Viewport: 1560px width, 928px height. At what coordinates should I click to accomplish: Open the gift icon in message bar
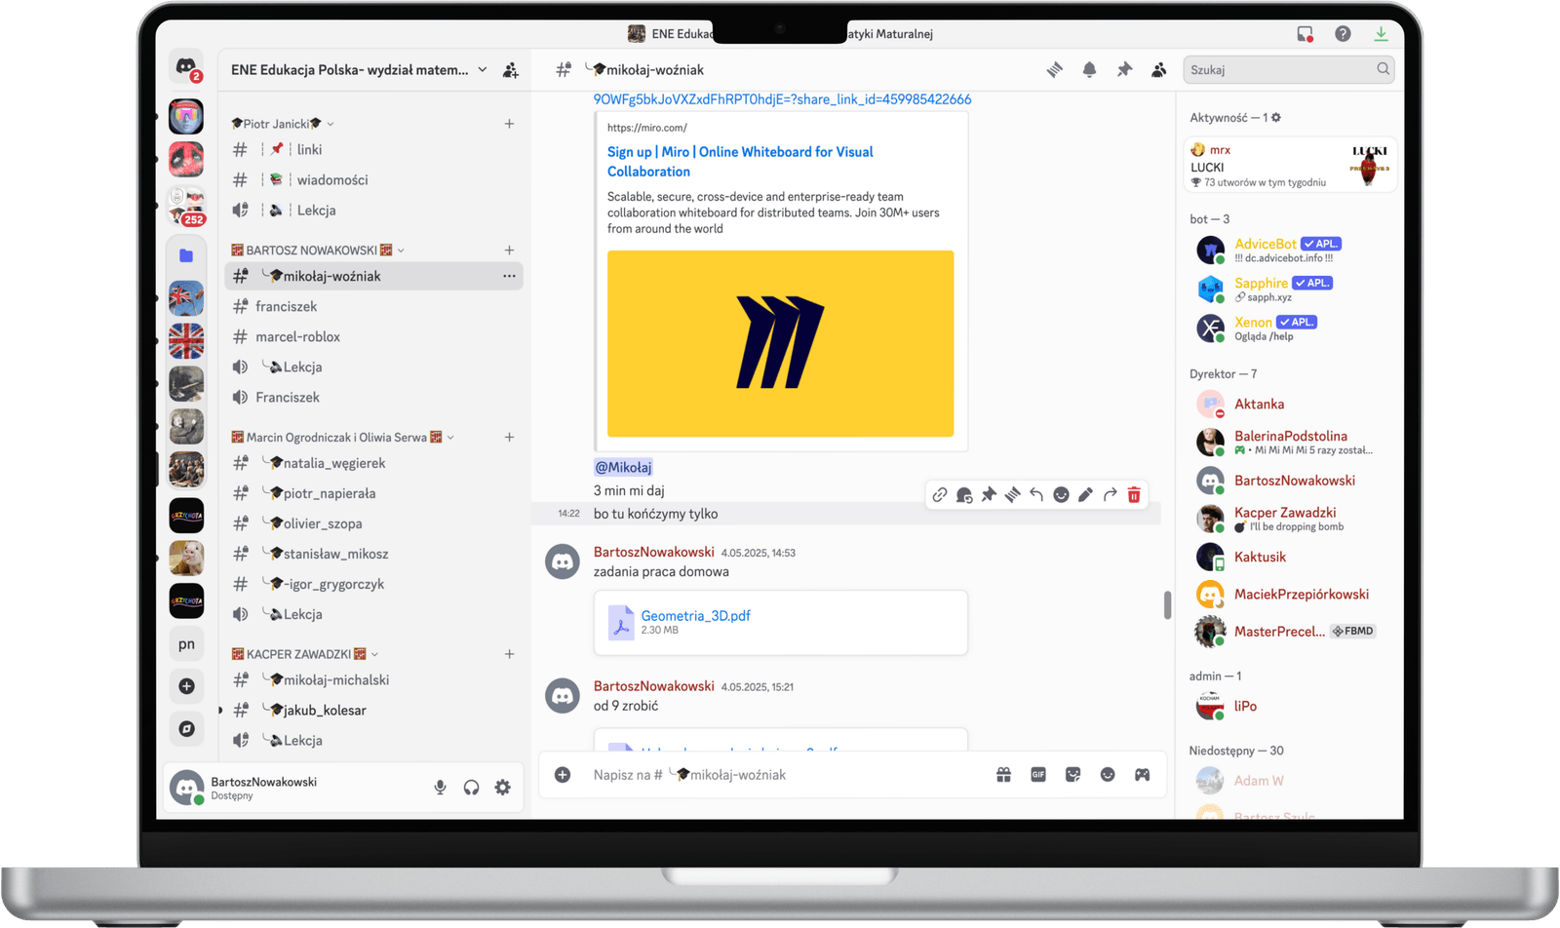1003,774
